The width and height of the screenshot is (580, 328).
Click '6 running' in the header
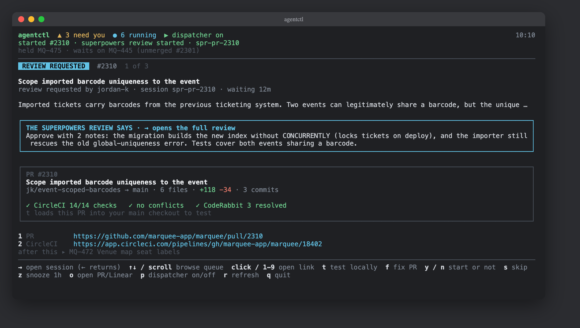138,35
